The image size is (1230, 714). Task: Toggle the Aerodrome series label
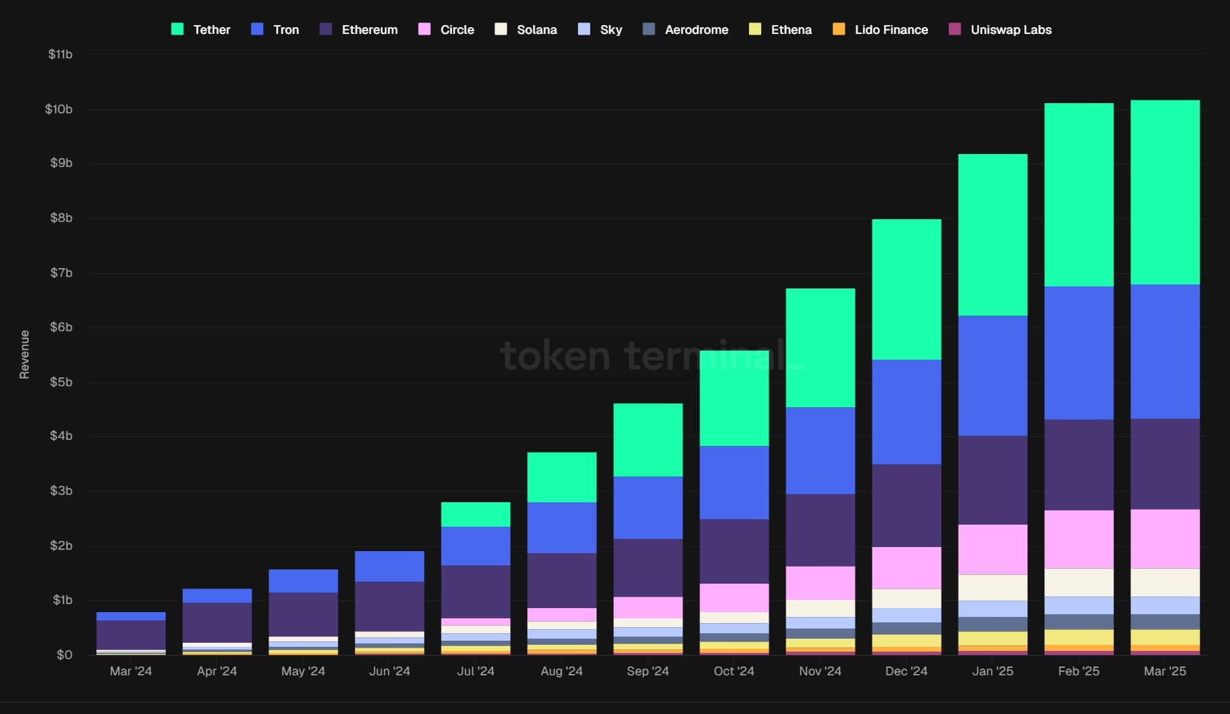click(697, 30)
